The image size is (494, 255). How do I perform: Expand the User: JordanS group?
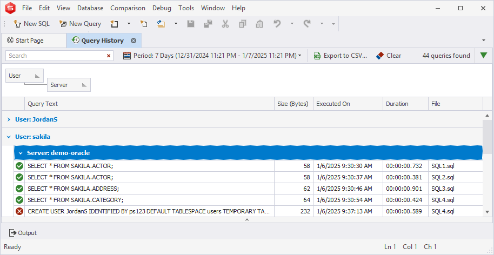click(x=9, y=119)
